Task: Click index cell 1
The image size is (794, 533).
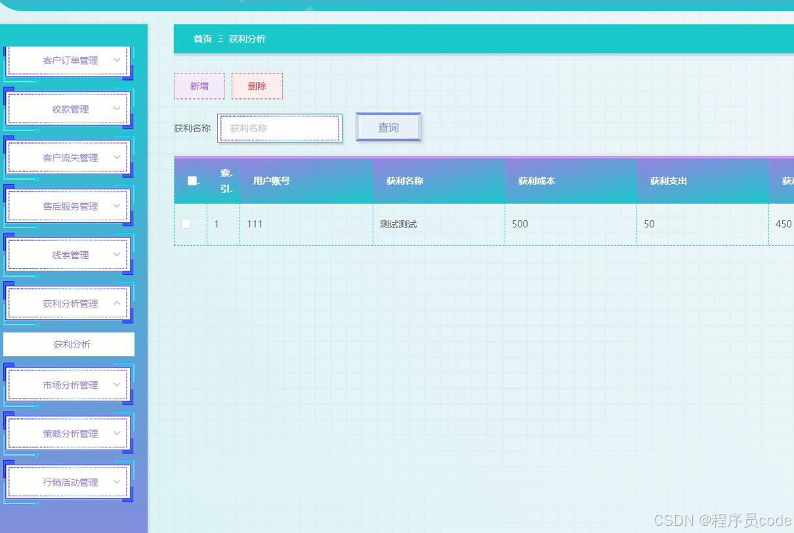Action: click(217, 224)
